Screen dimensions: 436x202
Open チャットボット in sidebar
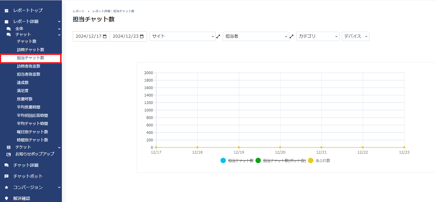point(28,176)
